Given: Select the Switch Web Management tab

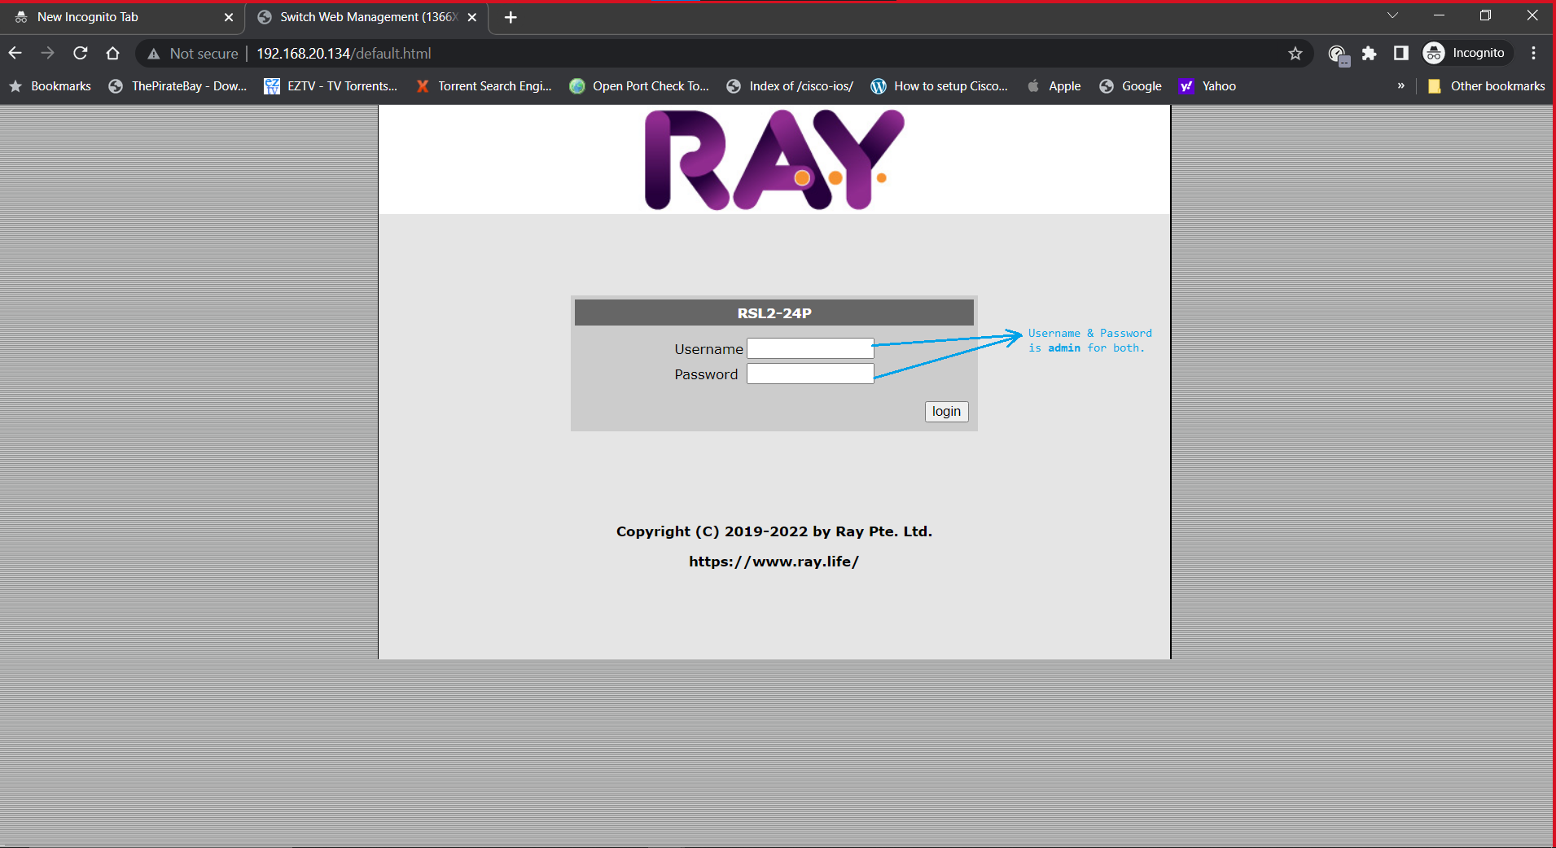Looking at the screenshot, I should pos(366,17).
